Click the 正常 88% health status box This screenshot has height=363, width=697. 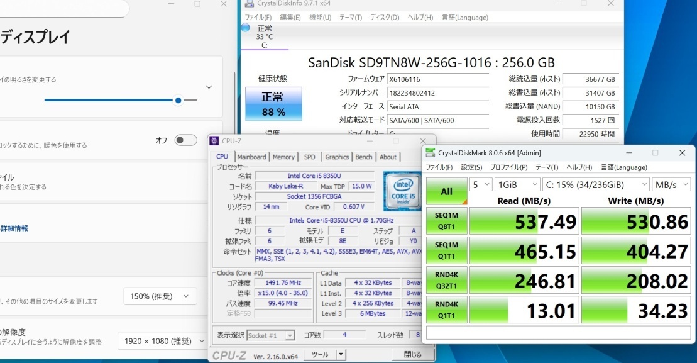[x=273, y=104]
